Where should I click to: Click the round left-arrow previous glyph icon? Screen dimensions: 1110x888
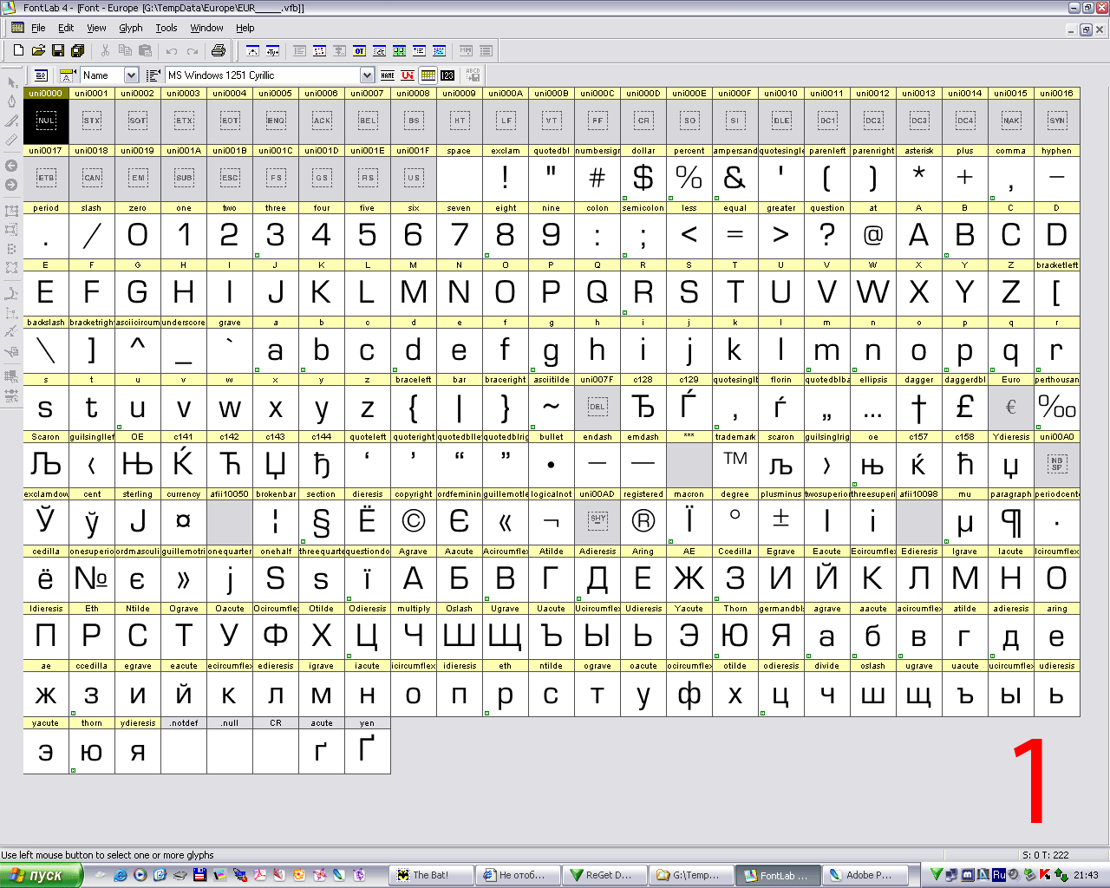point(11,166)
